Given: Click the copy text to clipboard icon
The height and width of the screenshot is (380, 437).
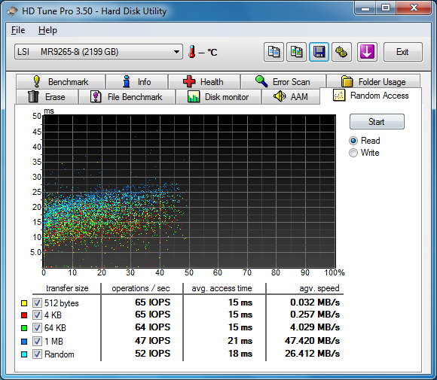Looking at the screenshot, I should coord(274,52).
